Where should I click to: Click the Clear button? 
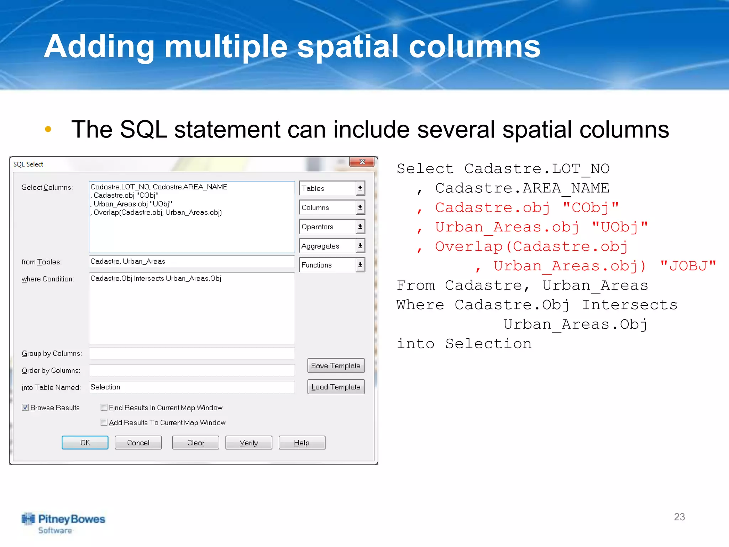pyautogui.click(x=195, y=443)
